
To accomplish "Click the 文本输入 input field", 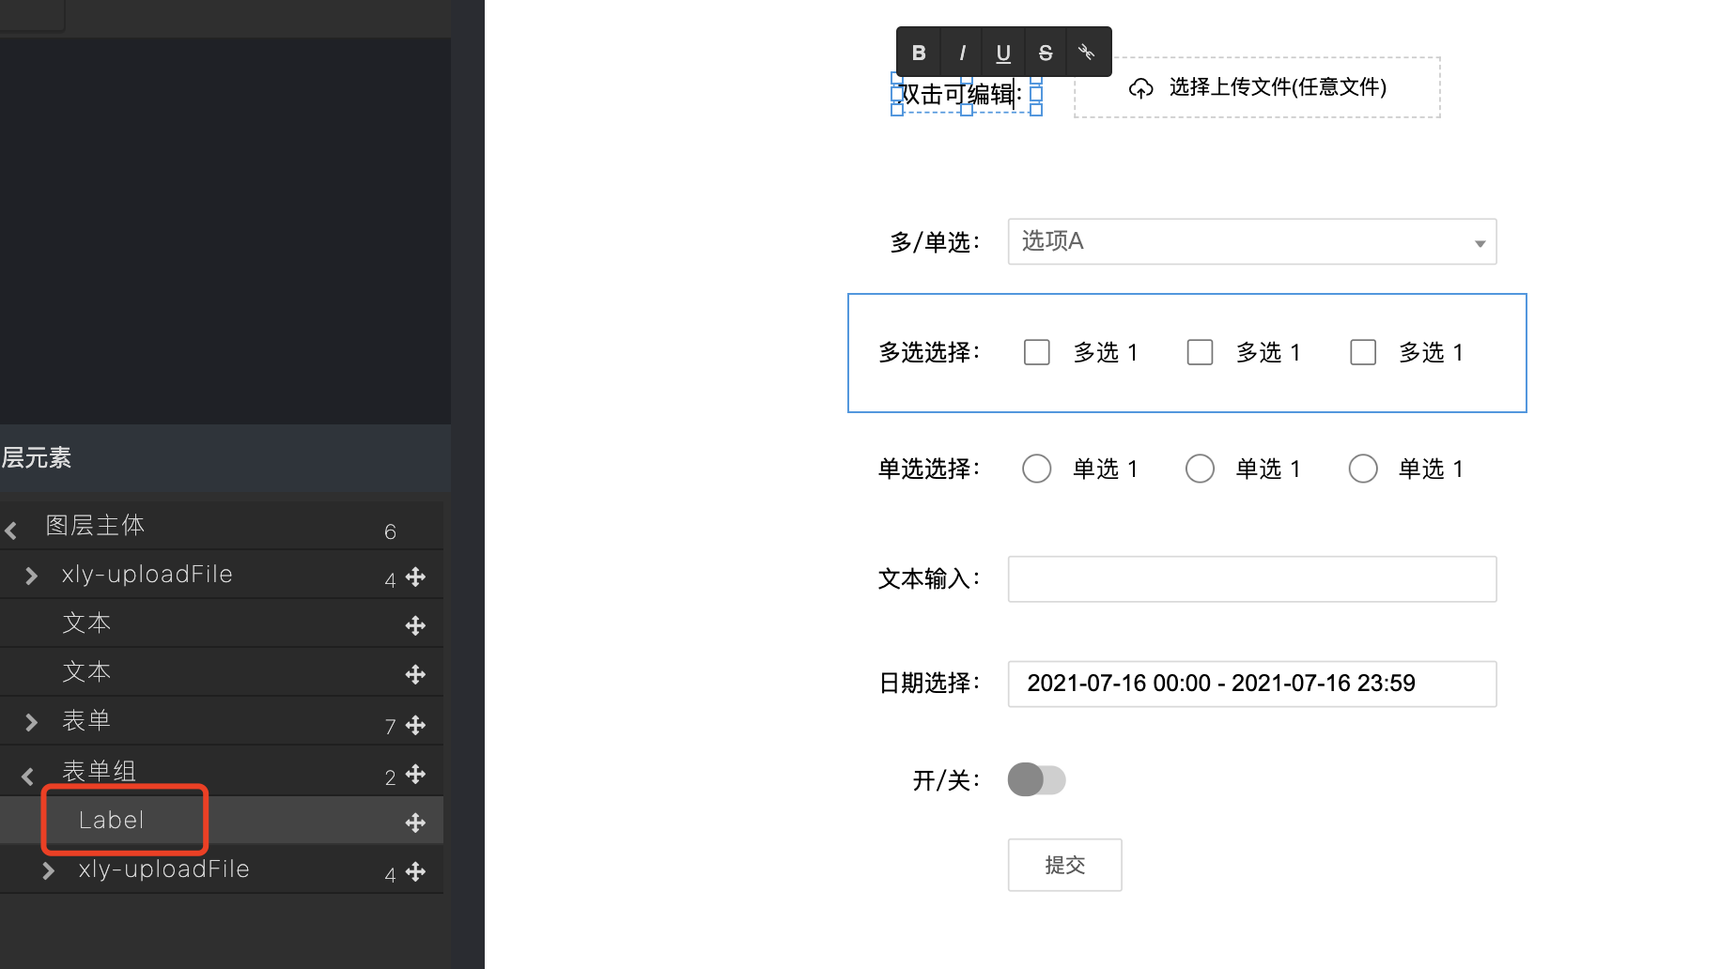I will [1251, 579].
